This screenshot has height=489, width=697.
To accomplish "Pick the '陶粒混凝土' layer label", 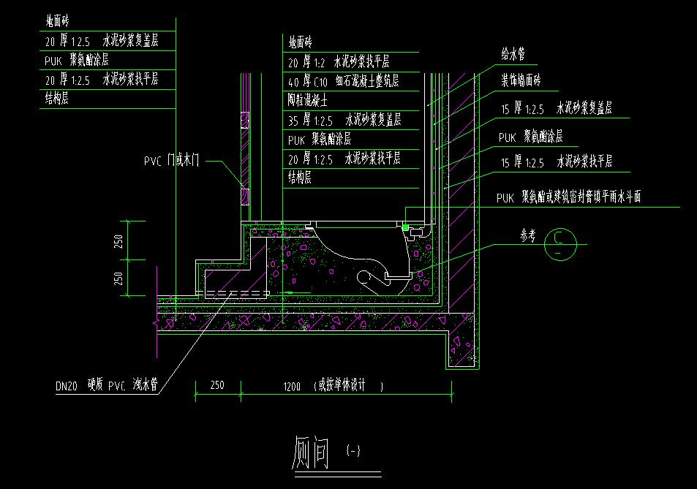I will [308, 100].
